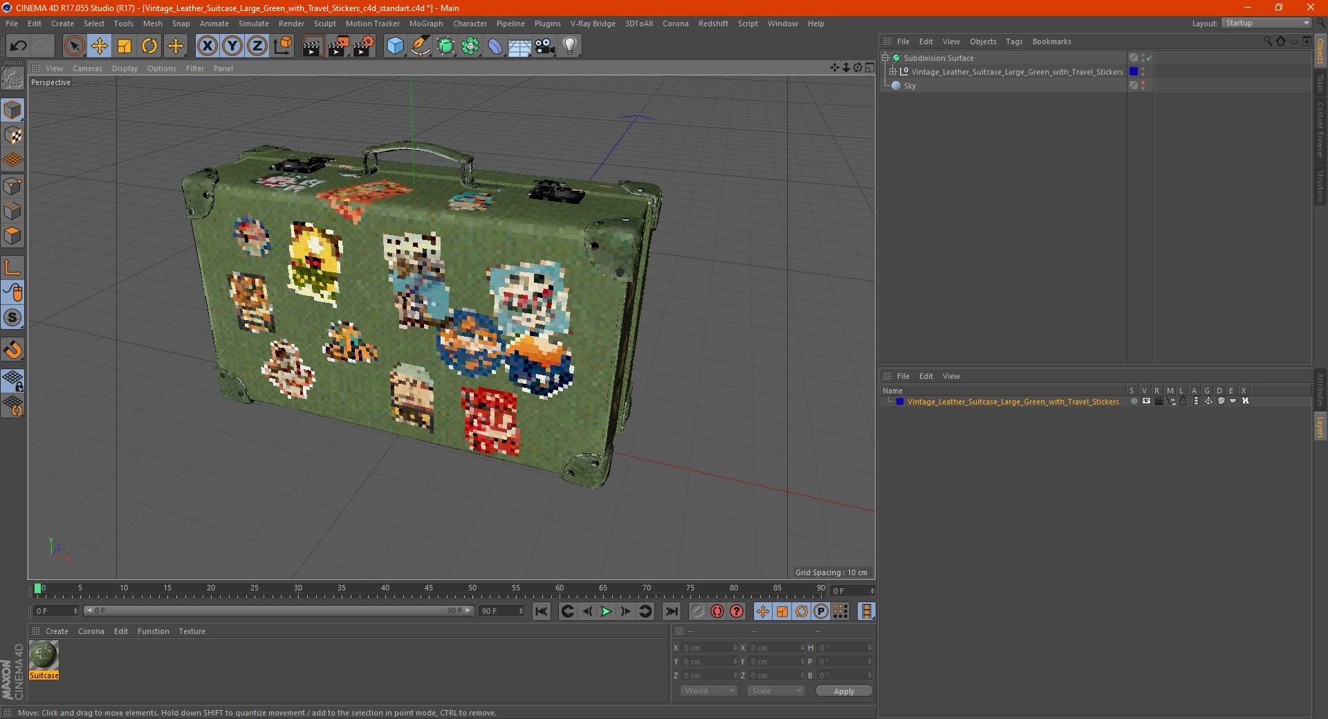Open Objects panel Tags menu
The height and width of the screenshot is (719, 1328).
click(1014, 41)
